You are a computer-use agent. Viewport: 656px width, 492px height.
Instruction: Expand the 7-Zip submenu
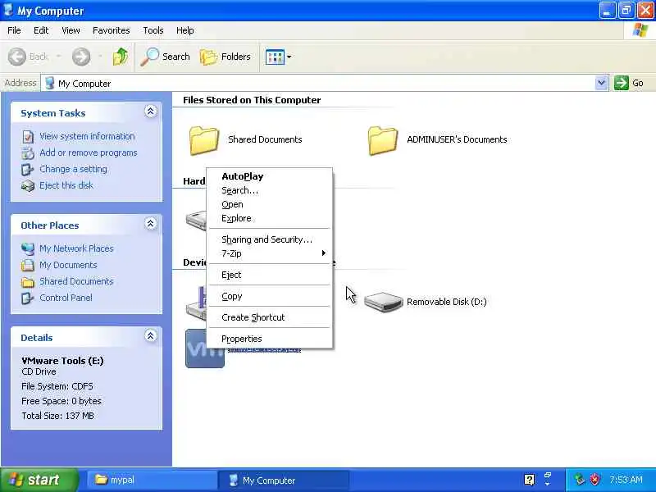point(270,253)
